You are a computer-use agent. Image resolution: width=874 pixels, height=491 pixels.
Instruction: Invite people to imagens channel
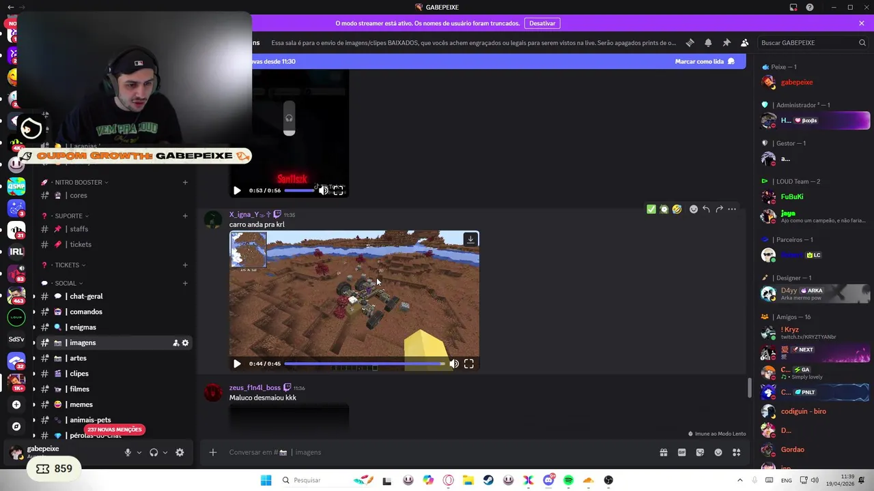[175, 343]
